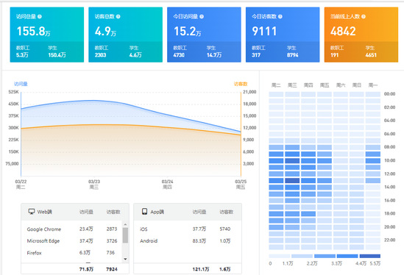Viewport: 404px width, 275px height.
Task: Click the Web端 monitor icon
Action: click(x=32, y=212)
